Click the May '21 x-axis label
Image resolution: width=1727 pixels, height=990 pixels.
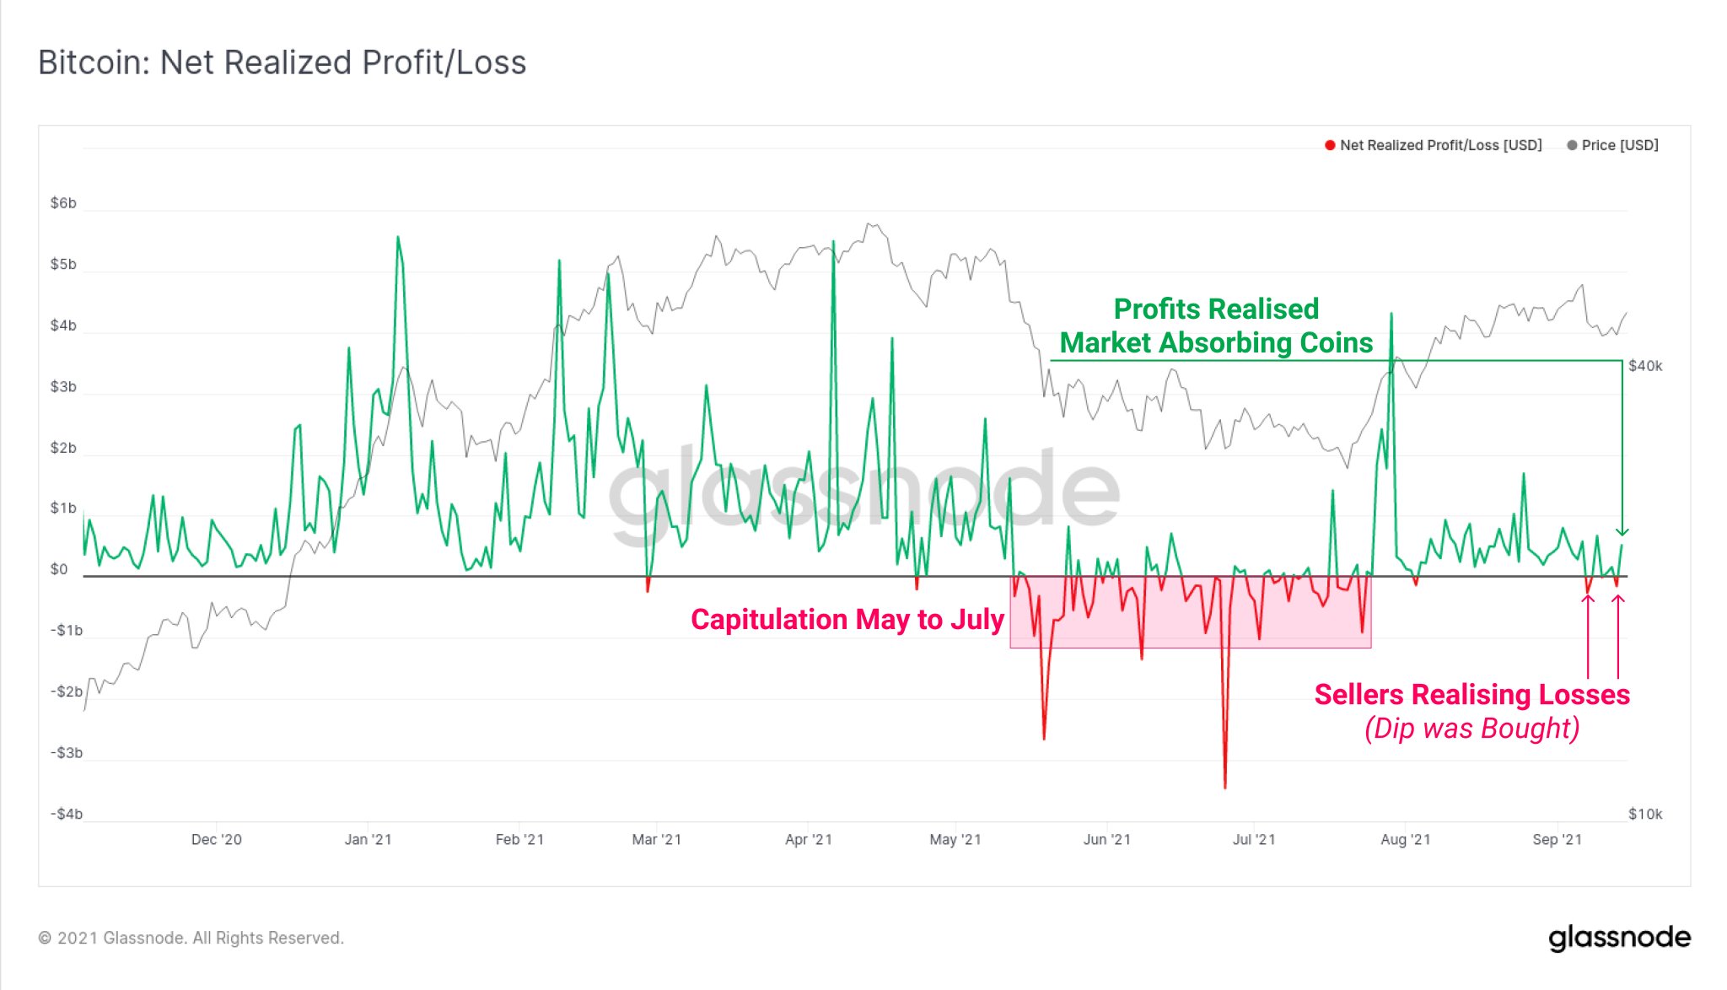tap(955, 839)
